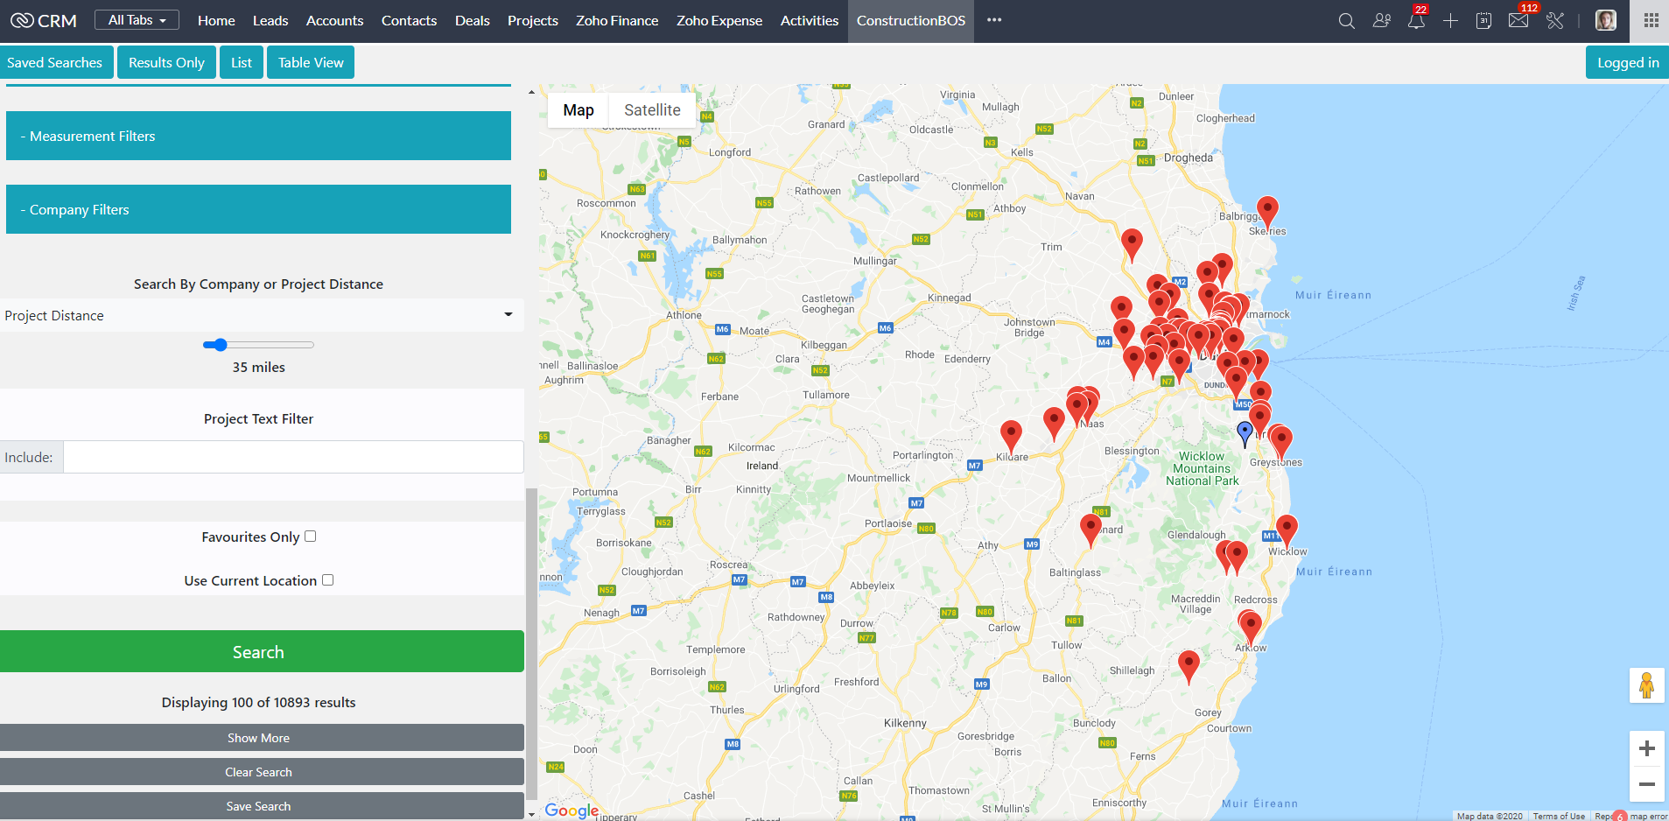Open the CRM search icon
Screen dimensions: 1669x821
pyautogui.click(x=1346, y=21)
